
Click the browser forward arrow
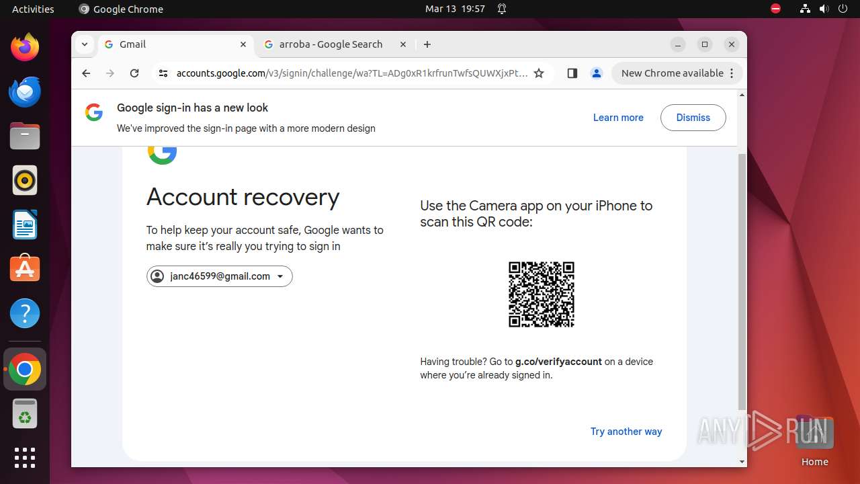tap(110, 73)
